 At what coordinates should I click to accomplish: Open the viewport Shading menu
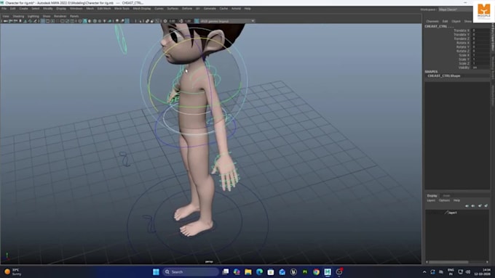coord(18,16)
